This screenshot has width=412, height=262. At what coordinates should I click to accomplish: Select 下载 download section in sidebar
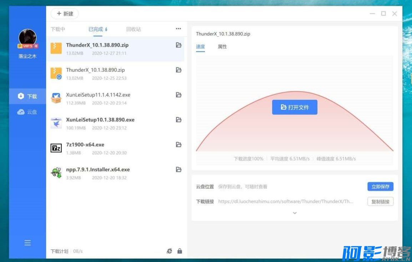[x=27, y=96]
